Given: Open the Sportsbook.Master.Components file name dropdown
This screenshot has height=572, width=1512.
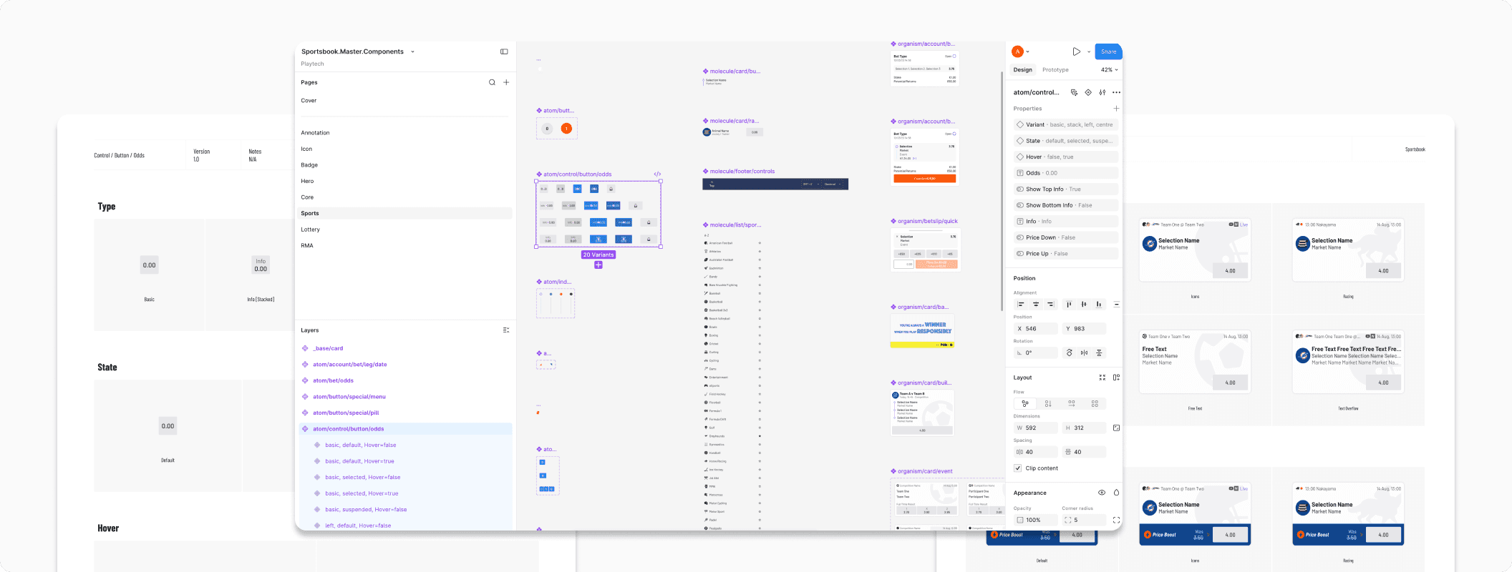Looking at the screenshot, I should click(412, 51).
